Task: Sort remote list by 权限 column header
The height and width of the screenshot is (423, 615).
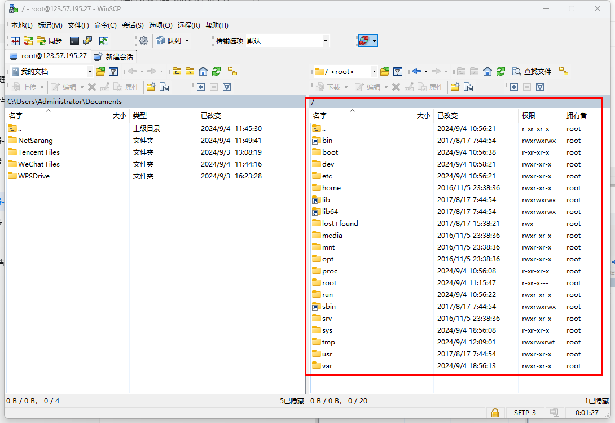Action: tap(540, 115)
